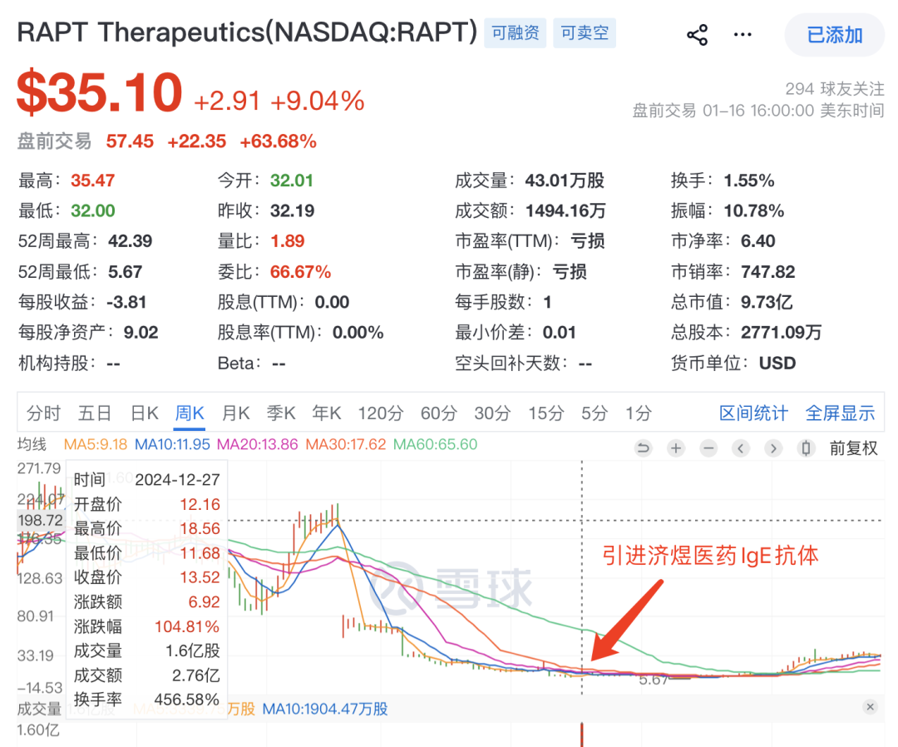Click the MA10:11.95 indicator
The height and width of the screenshot is (747, 898).
(172, 444)
